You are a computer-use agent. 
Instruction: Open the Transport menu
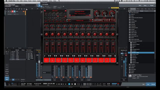pyautogui.click(x=45, y=1)
